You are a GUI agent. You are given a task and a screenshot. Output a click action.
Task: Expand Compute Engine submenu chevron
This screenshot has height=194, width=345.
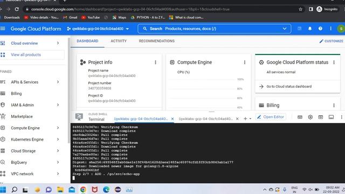(x=58, y=128)
